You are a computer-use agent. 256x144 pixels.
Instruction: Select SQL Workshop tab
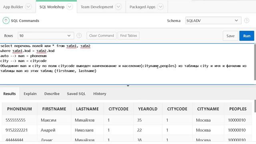(x=52, y=7)
